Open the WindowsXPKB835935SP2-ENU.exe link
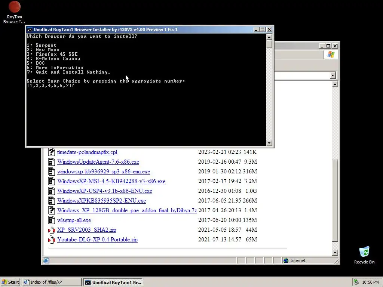Viewport: 383px width, 287px height. tap(101, 201)
